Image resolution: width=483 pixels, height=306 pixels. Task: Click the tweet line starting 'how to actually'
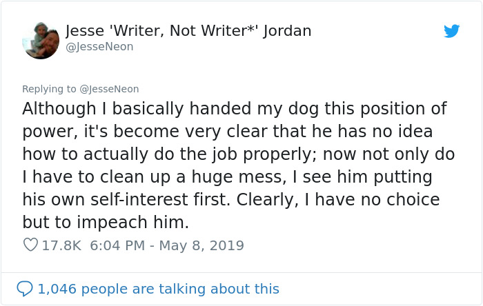pos(239,154)
